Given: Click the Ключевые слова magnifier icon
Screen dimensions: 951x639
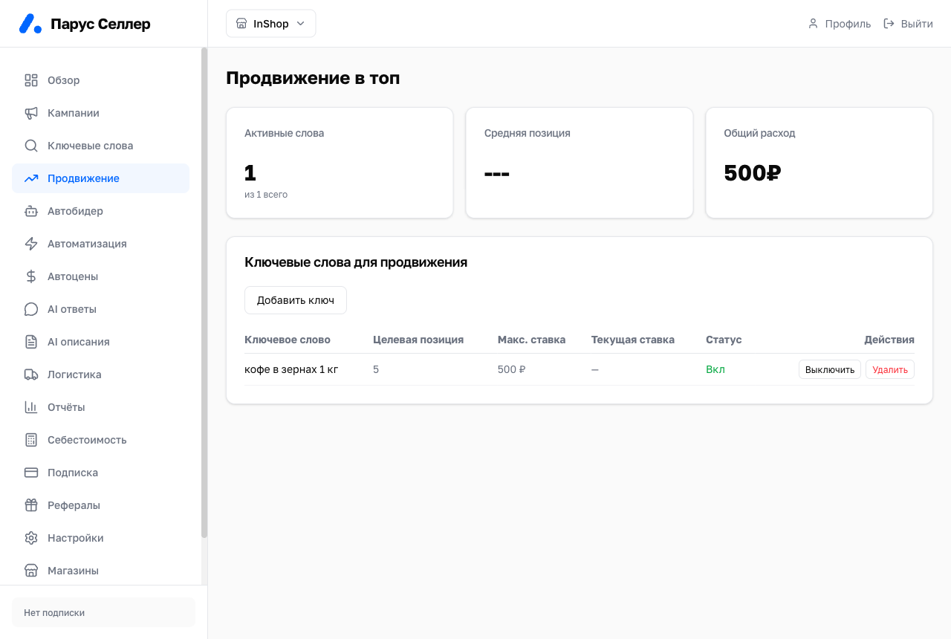Looking at the screenshot, I should click(x=31, y=146).
